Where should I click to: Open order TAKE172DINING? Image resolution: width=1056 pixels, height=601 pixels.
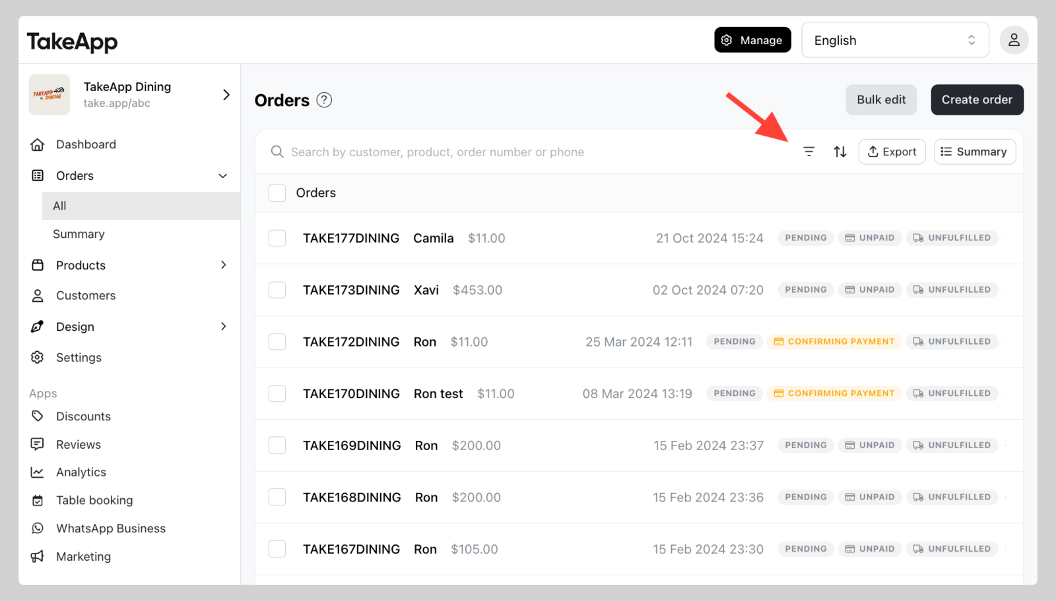pos(351,341)
